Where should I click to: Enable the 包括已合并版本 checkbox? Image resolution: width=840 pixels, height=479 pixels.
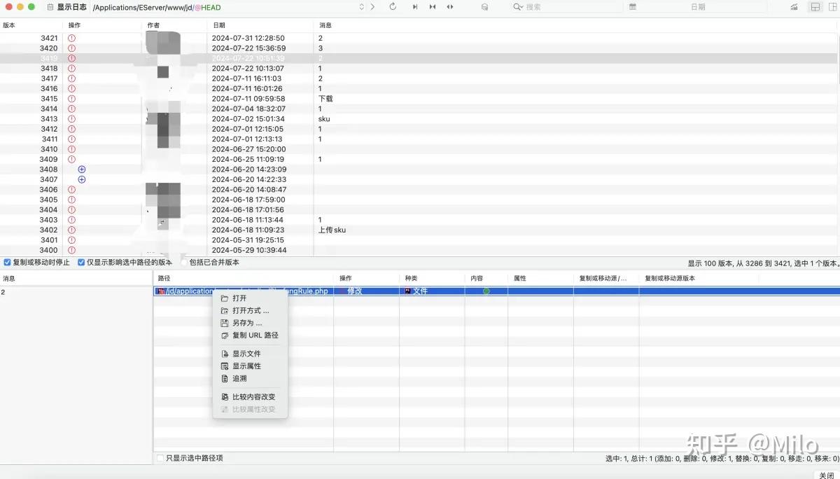click(185, 262)
